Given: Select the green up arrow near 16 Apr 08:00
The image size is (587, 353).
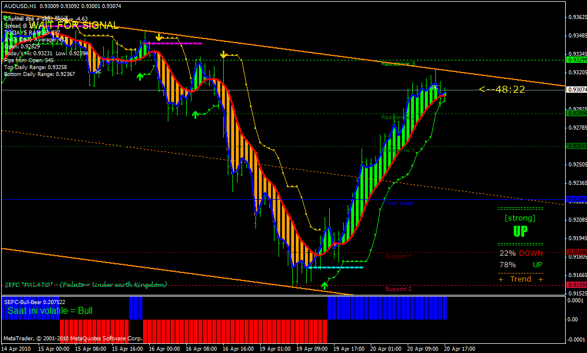Looking at the screenshot, I should (195, 115).
